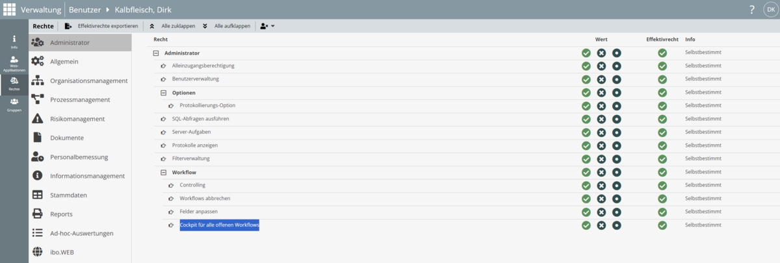Switch to the Prozessmanagement category
780x263 pixels.
pyautogui.click(x=80, y=100)
